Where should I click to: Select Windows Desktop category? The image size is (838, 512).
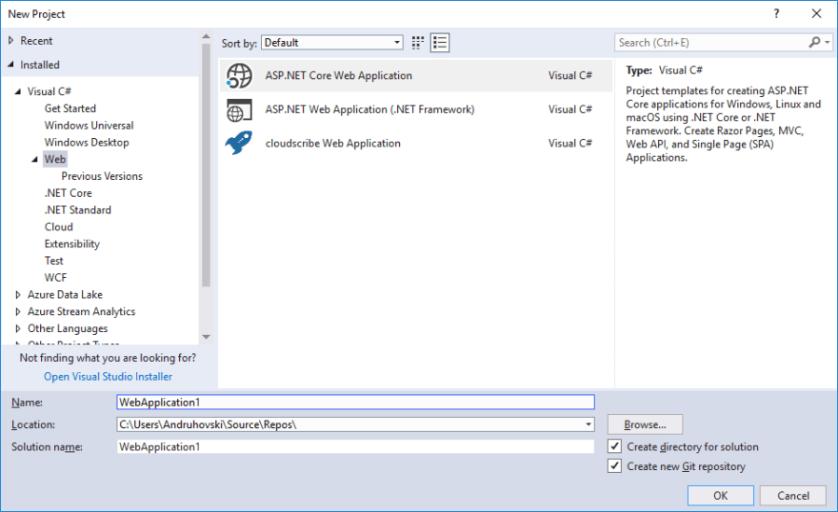(x=87, y=143)
